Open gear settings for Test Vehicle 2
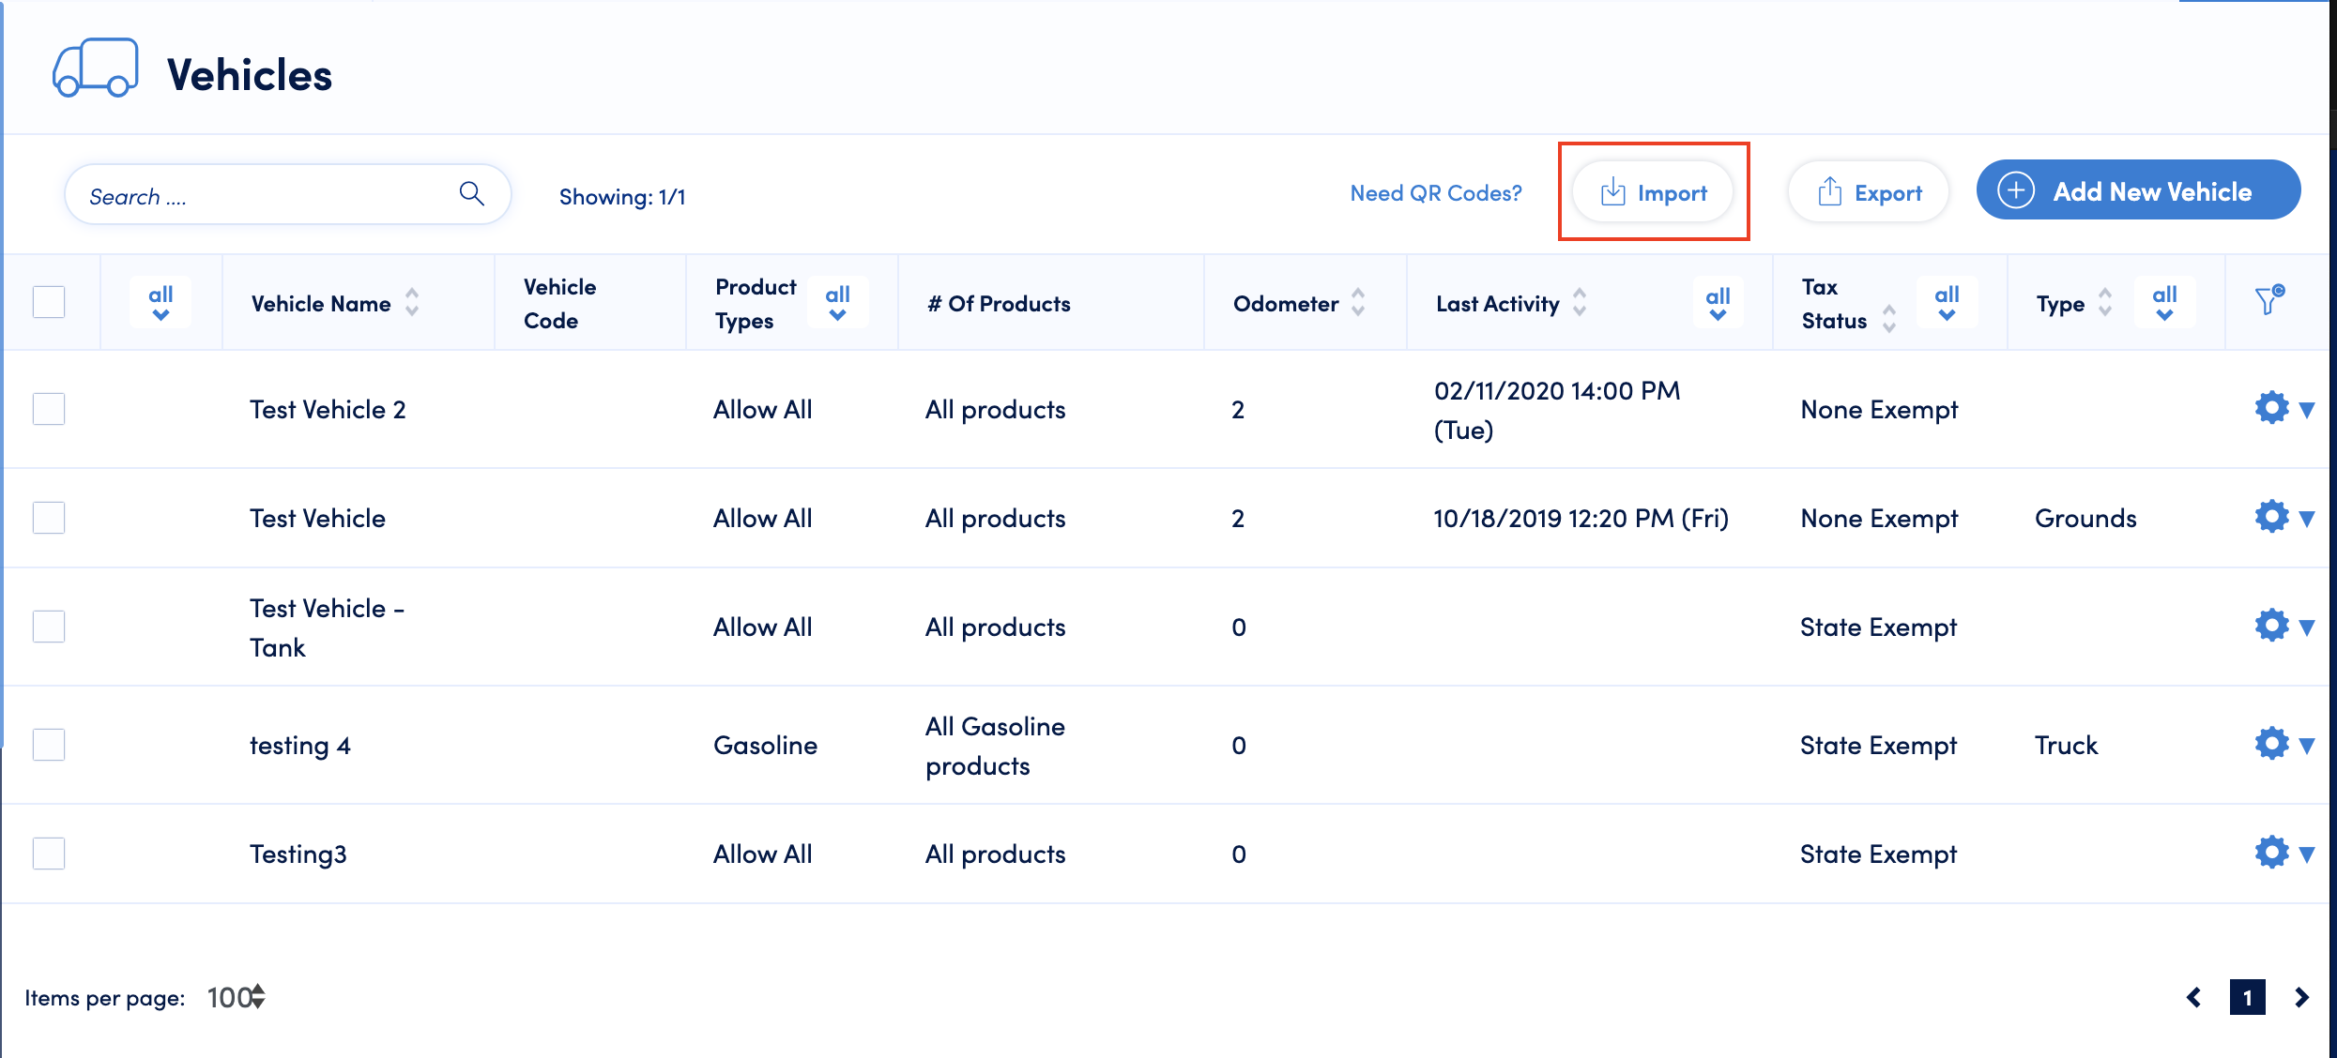The image size is (2337, 1058). 2271,408
